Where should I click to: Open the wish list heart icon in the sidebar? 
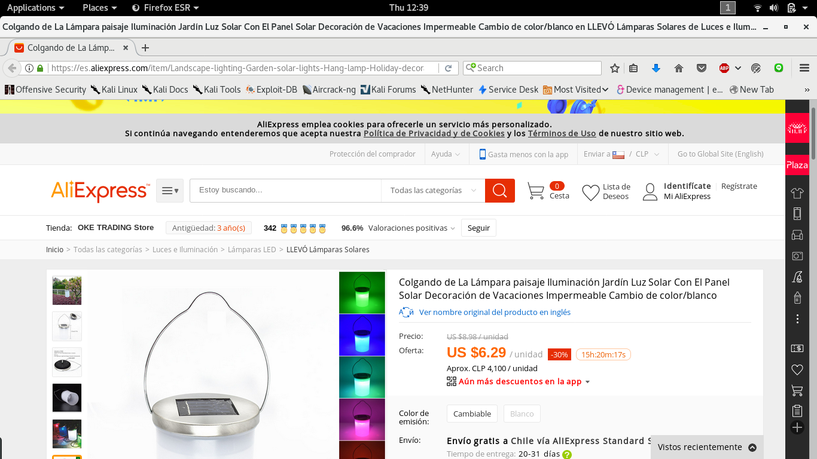[797, 370]
